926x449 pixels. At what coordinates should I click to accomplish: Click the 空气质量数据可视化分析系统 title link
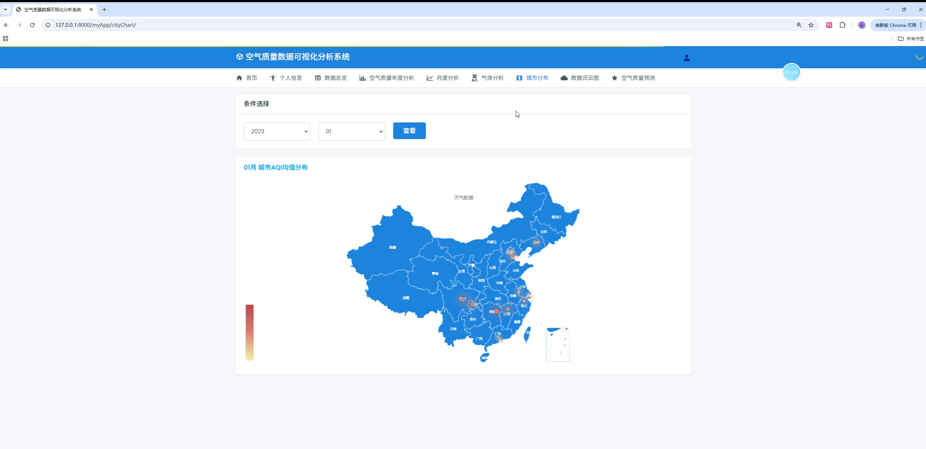click(x=298, y=57)
